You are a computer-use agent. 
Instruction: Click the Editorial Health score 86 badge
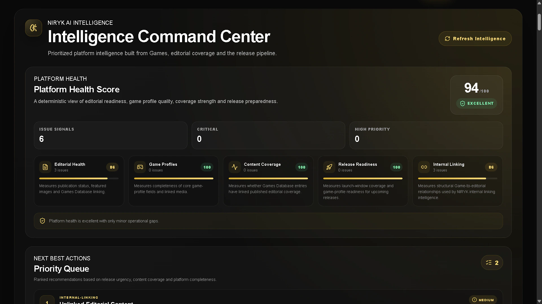click(x=112, y=167)
